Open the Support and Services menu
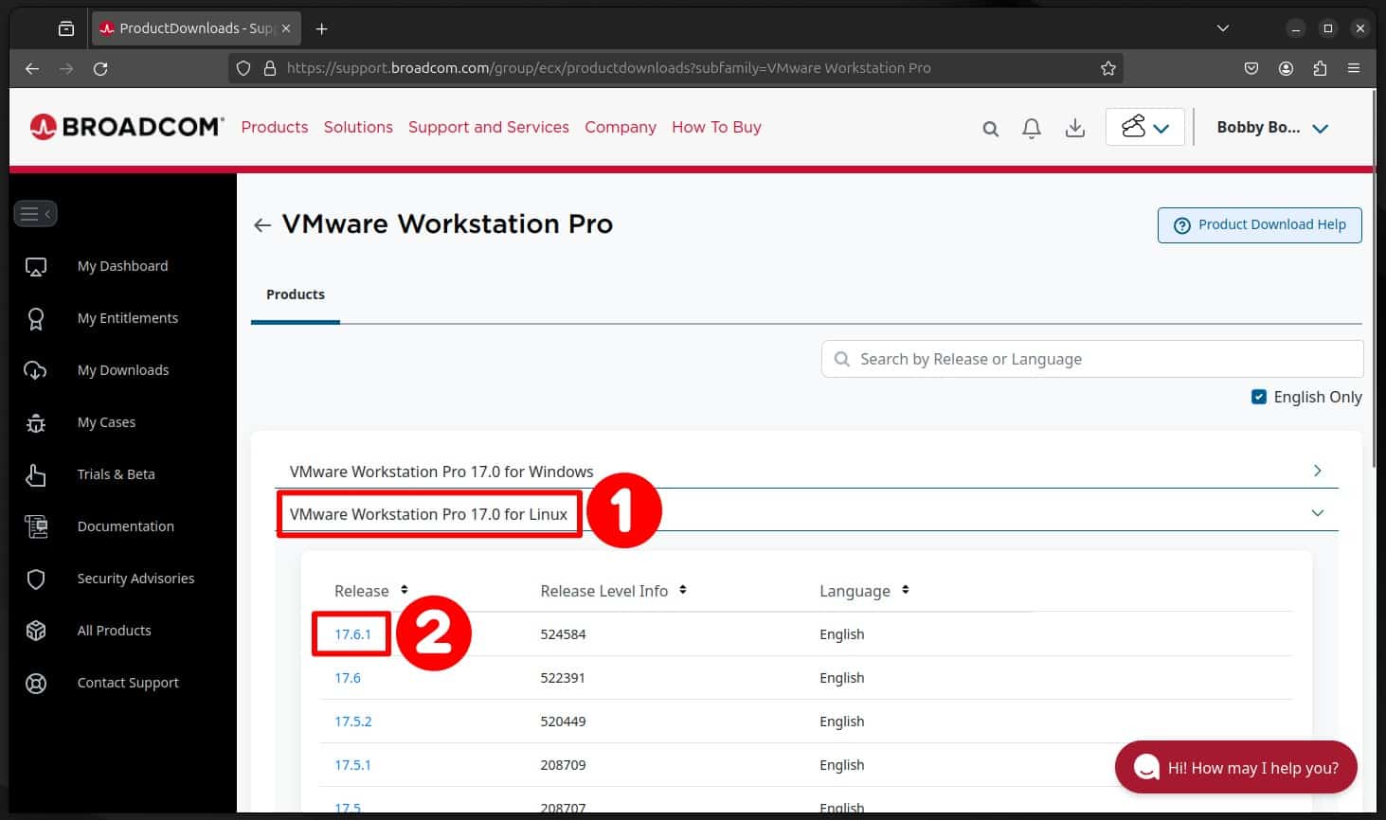This screenshot has height=820, width=1386. 489,127
